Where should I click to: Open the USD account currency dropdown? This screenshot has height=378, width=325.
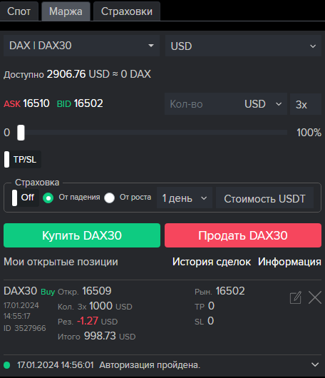tap(243, 46)
